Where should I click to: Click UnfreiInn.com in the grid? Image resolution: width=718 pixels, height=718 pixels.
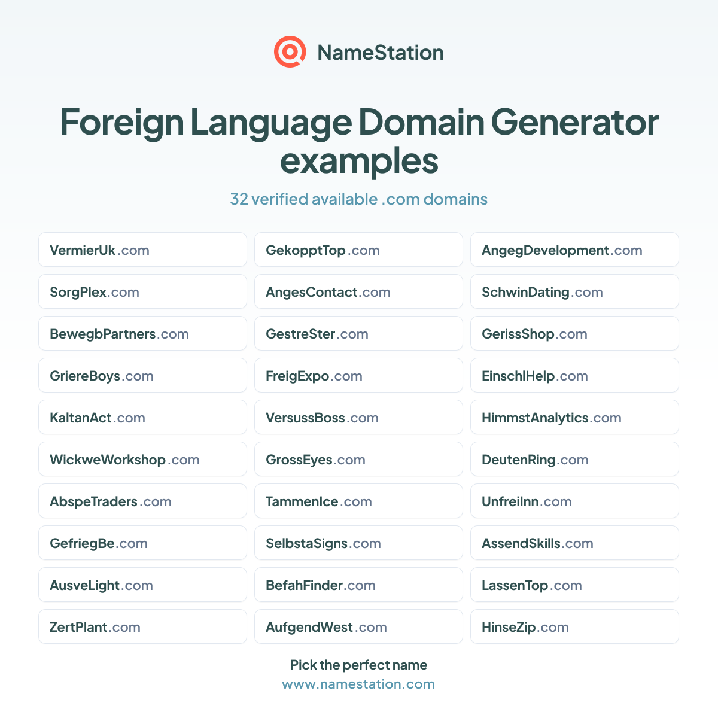575,501
